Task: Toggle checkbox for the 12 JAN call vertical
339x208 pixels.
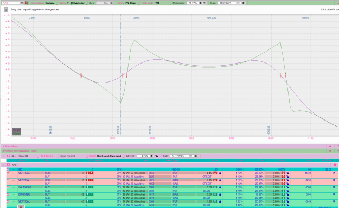Action: pos(8,180)
